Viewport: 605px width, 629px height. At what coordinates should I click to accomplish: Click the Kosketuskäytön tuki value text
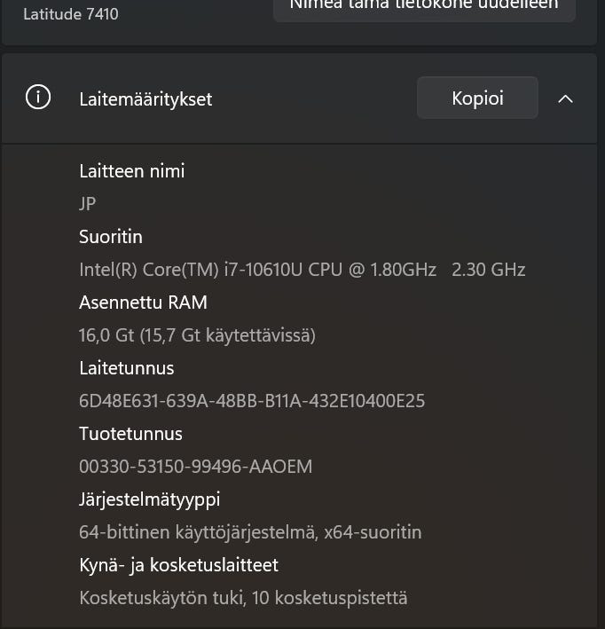tap(243, 598)
